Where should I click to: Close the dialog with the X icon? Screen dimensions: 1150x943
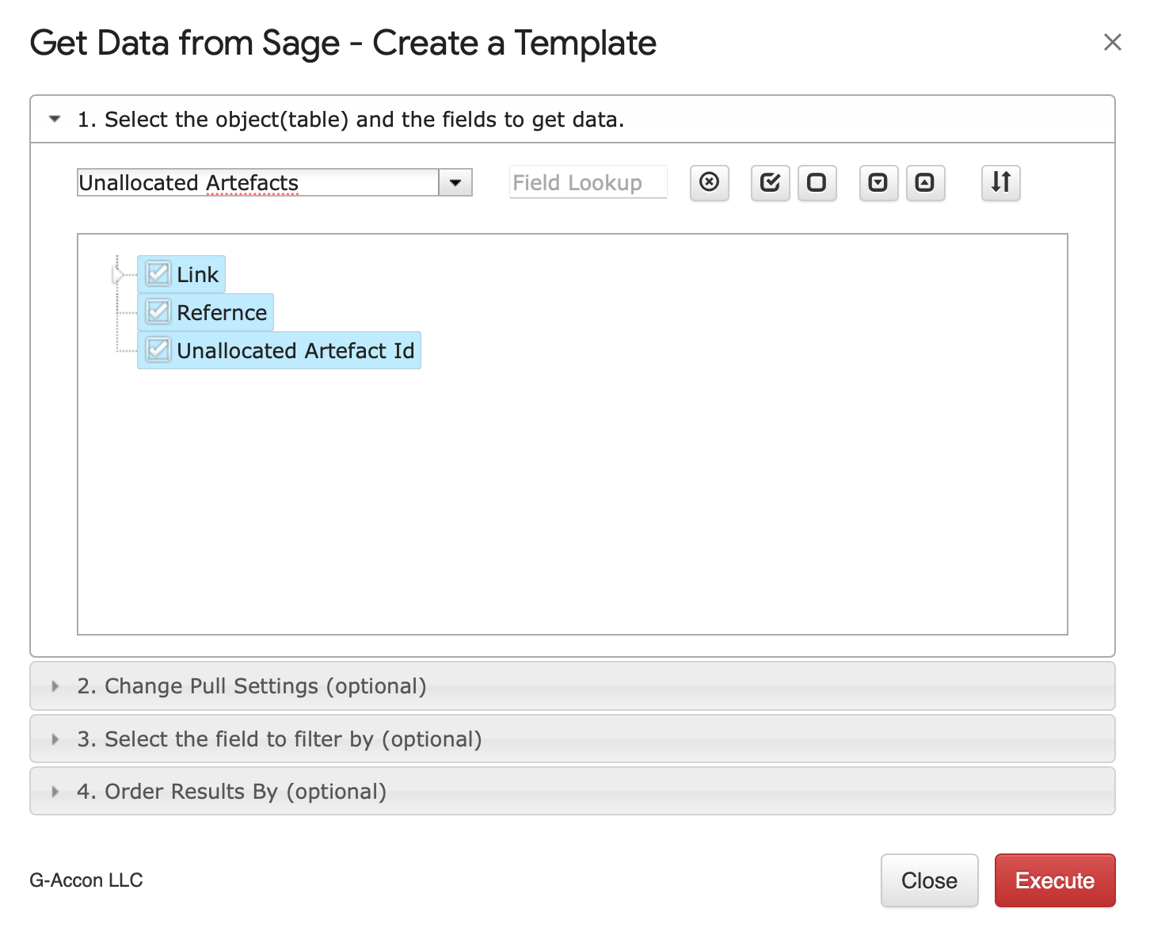tap(1112, 43)
